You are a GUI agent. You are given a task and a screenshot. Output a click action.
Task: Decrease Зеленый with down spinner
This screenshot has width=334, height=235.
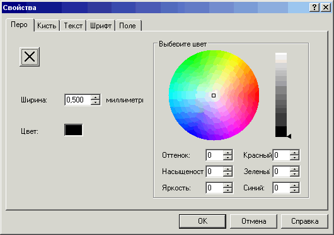click(294, 174)
